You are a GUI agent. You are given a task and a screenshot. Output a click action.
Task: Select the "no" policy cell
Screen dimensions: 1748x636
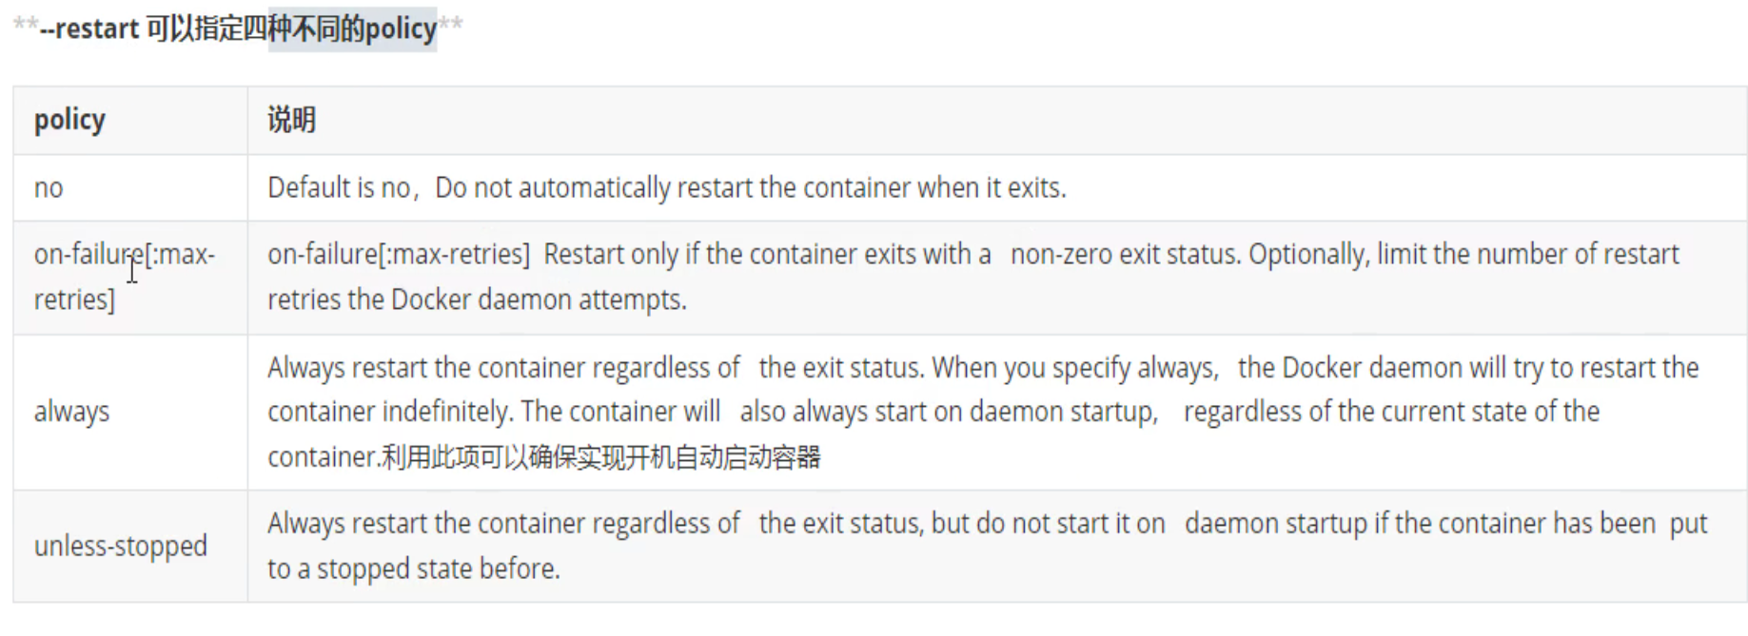(49, 188)
